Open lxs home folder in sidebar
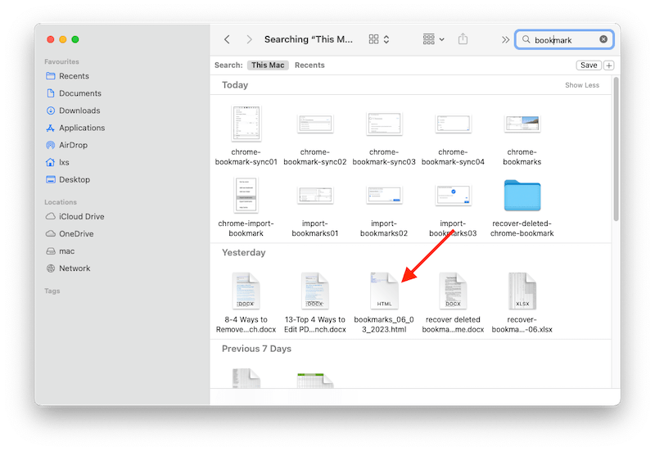 pos(64,162)
